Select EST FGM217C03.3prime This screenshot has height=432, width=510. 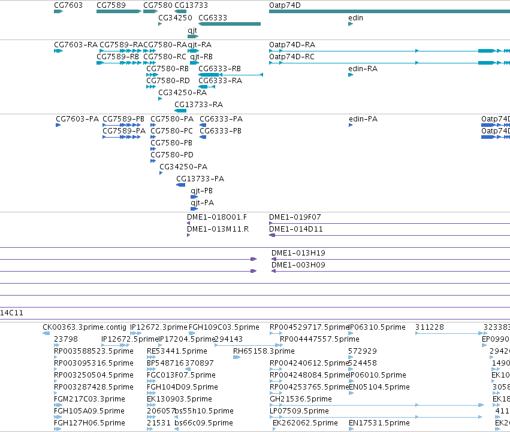[58, 405]
